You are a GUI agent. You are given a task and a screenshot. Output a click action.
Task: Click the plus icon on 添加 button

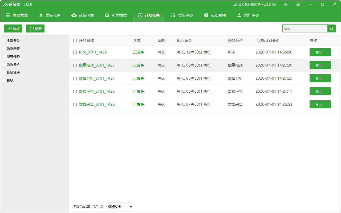click(x=10, y=28)
